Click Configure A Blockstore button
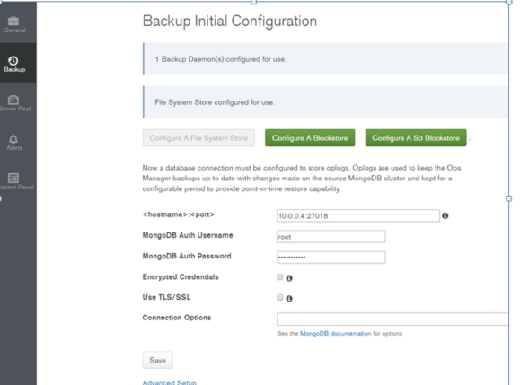This screenshot has width=529, height=385. tap(310, 138)
